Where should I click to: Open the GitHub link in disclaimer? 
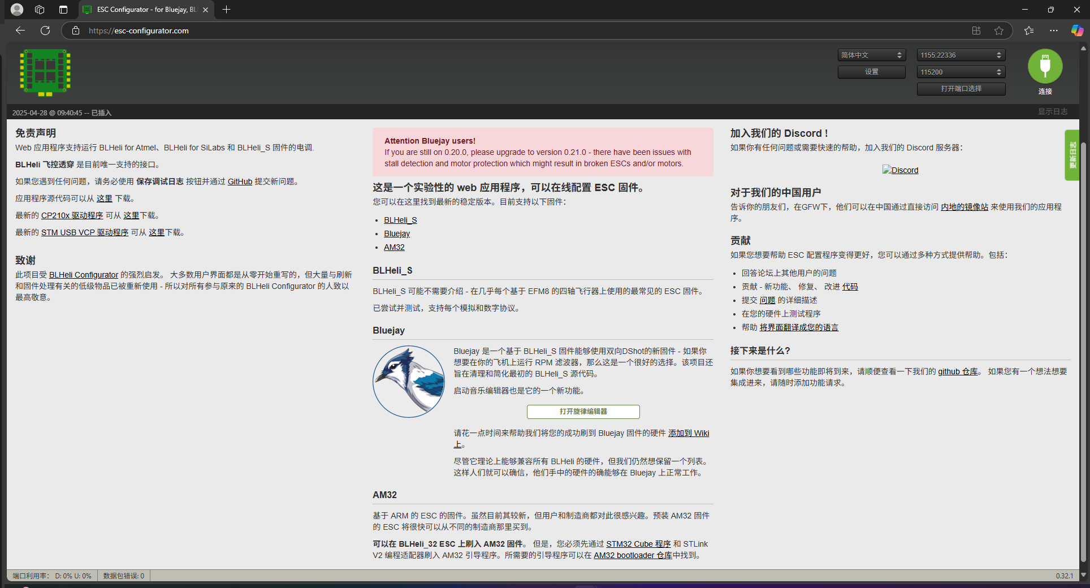(240, 181)
